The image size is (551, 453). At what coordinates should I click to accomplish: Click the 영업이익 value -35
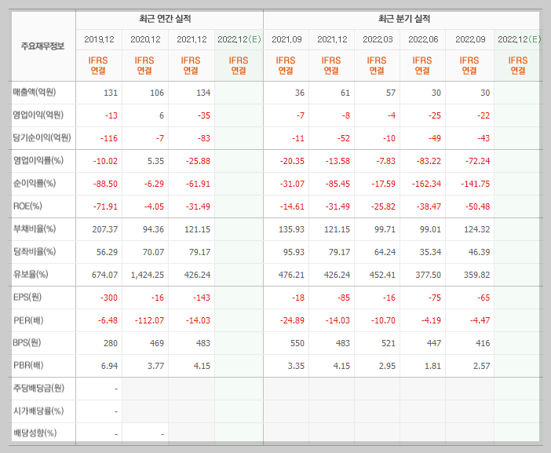pyautogui.click(x=204, y=115)
